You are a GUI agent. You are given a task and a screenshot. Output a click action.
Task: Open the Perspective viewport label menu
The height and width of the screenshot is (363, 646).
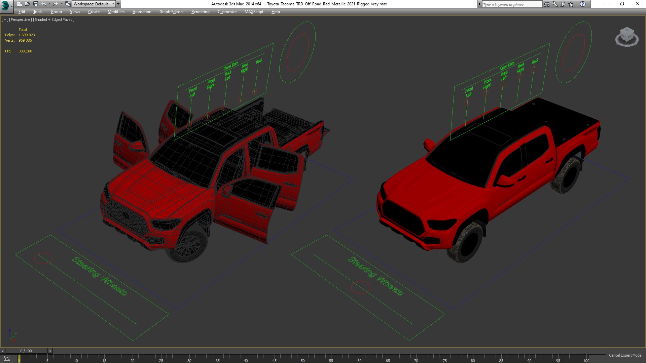[21, 19]
